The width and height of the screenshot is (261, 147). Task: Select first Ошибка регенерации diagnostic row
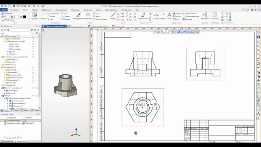20,120
